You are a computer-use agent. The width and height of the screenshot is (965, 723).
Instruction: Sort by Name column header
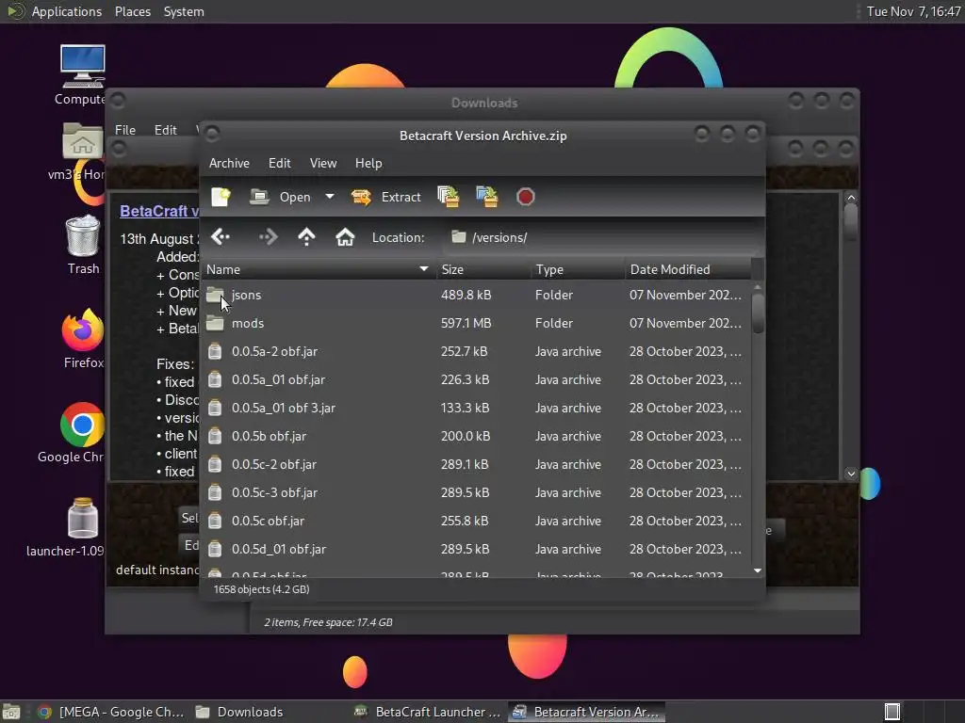point(319,269)
